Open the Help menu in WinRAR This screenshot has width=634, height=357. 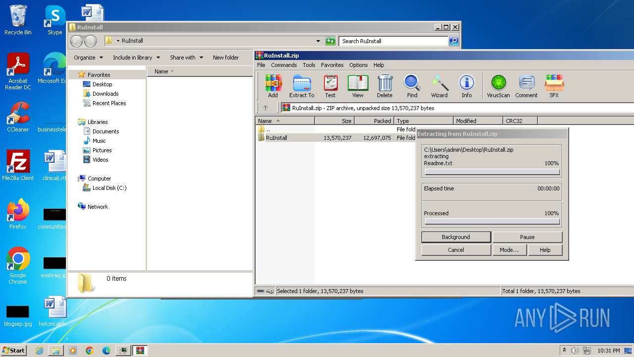coord(378,65)
